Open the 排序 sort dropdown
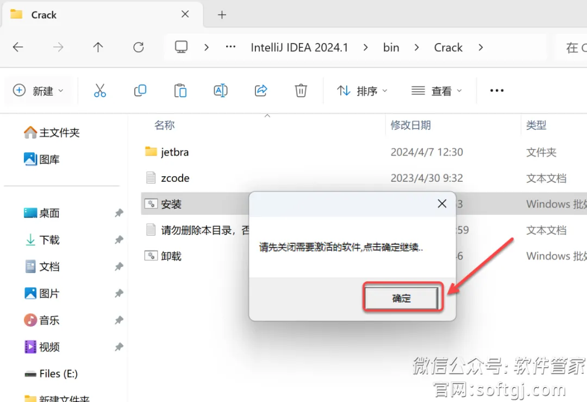Screen dimensions: 587x402 point(362,91)
